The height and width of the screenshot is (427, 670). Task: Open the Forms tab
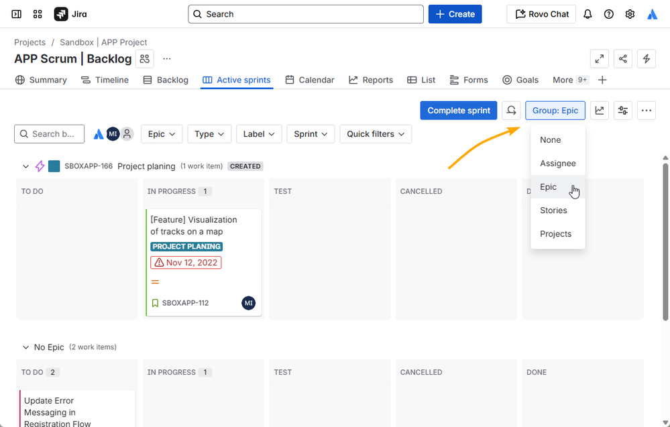pyautogui.click(x=469, y=80)
